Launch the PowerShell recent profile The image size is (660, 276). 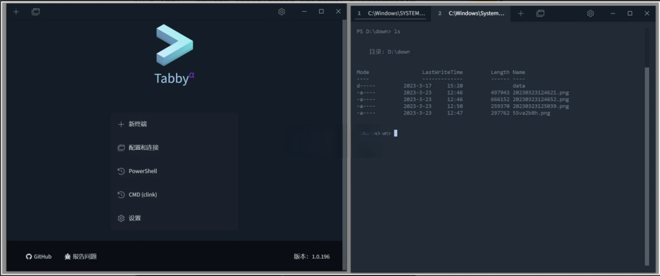point(174,171)
